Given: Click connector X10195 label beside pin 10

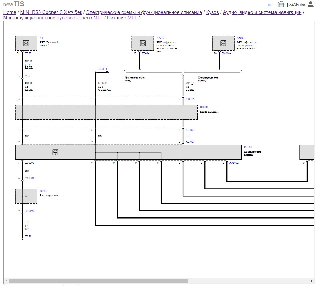Looking at the screenshot, I should [x=190, y=99].
